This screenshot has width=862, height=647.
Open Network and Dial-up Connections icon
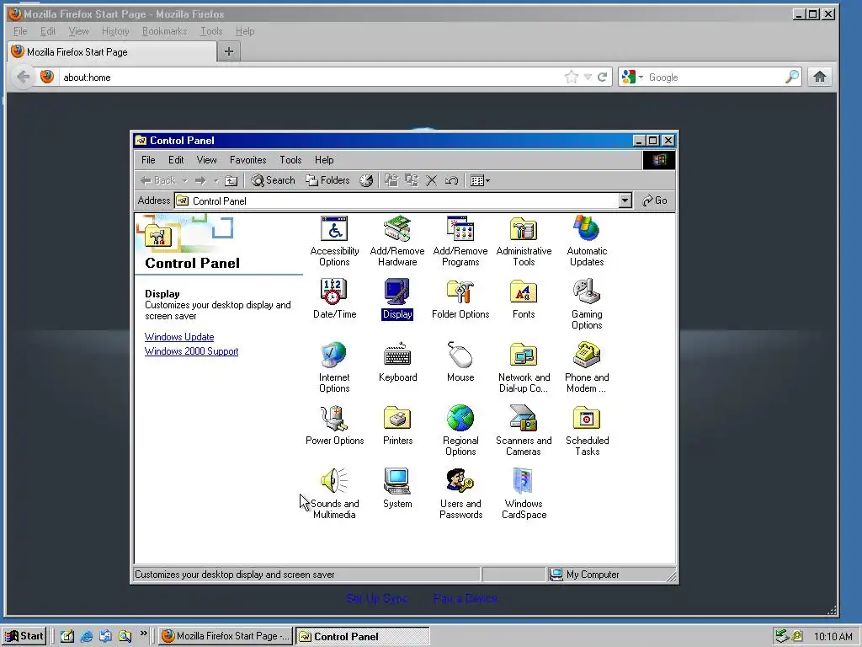[x=524, y=367]
